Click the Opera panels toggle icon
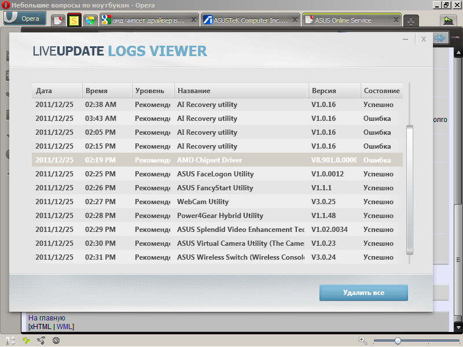The image size is (463, 347). tap(10, 341)
